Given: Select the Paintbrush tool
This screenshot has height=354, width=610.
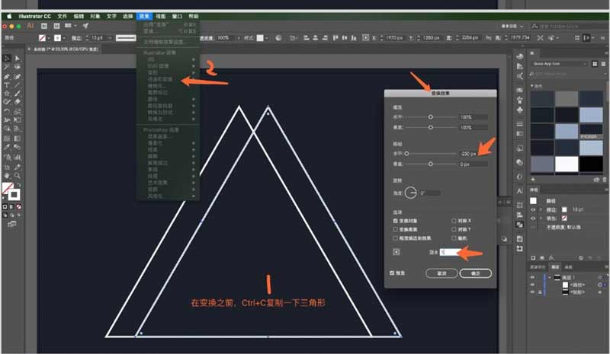Looking at the screenshot, I should [18, 94].
